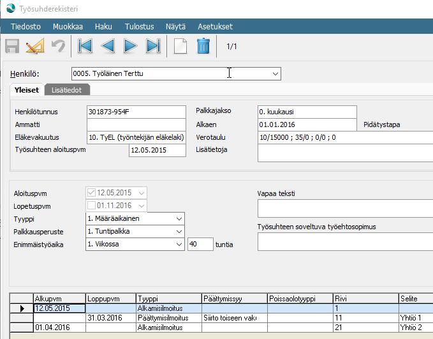
Task: Select the 31.03.2016 Loppupvm cell
Action: coord(111,318)
